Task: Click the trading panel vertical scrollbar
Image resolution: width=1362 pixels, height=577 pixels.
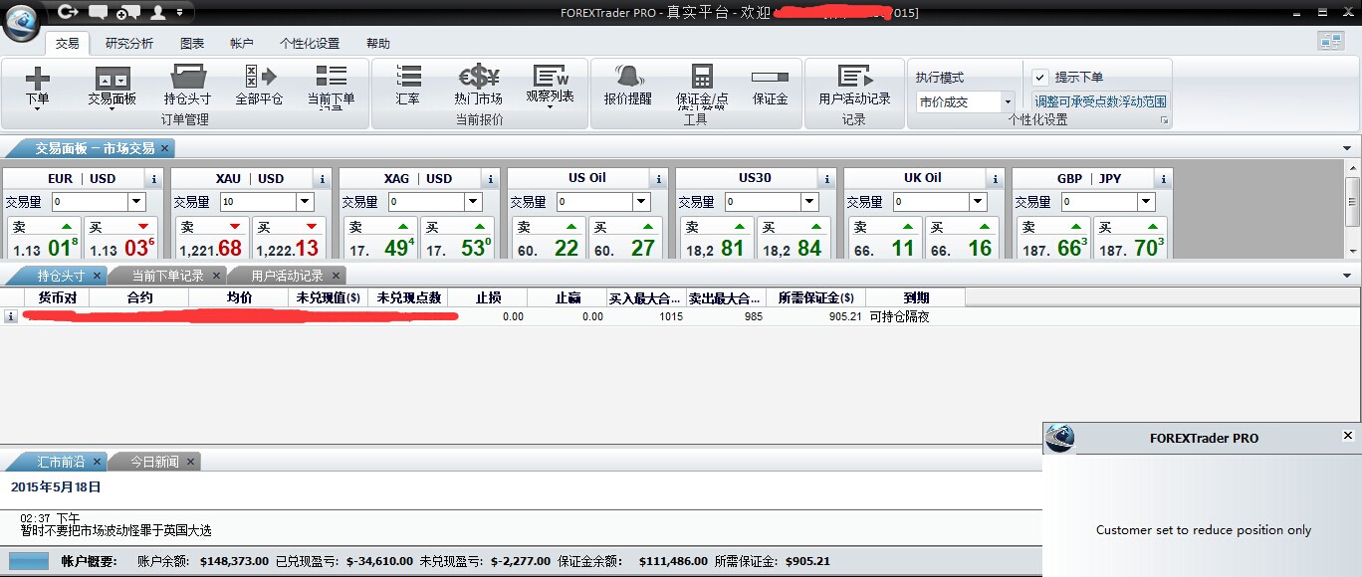Action: pos(1352,210)
